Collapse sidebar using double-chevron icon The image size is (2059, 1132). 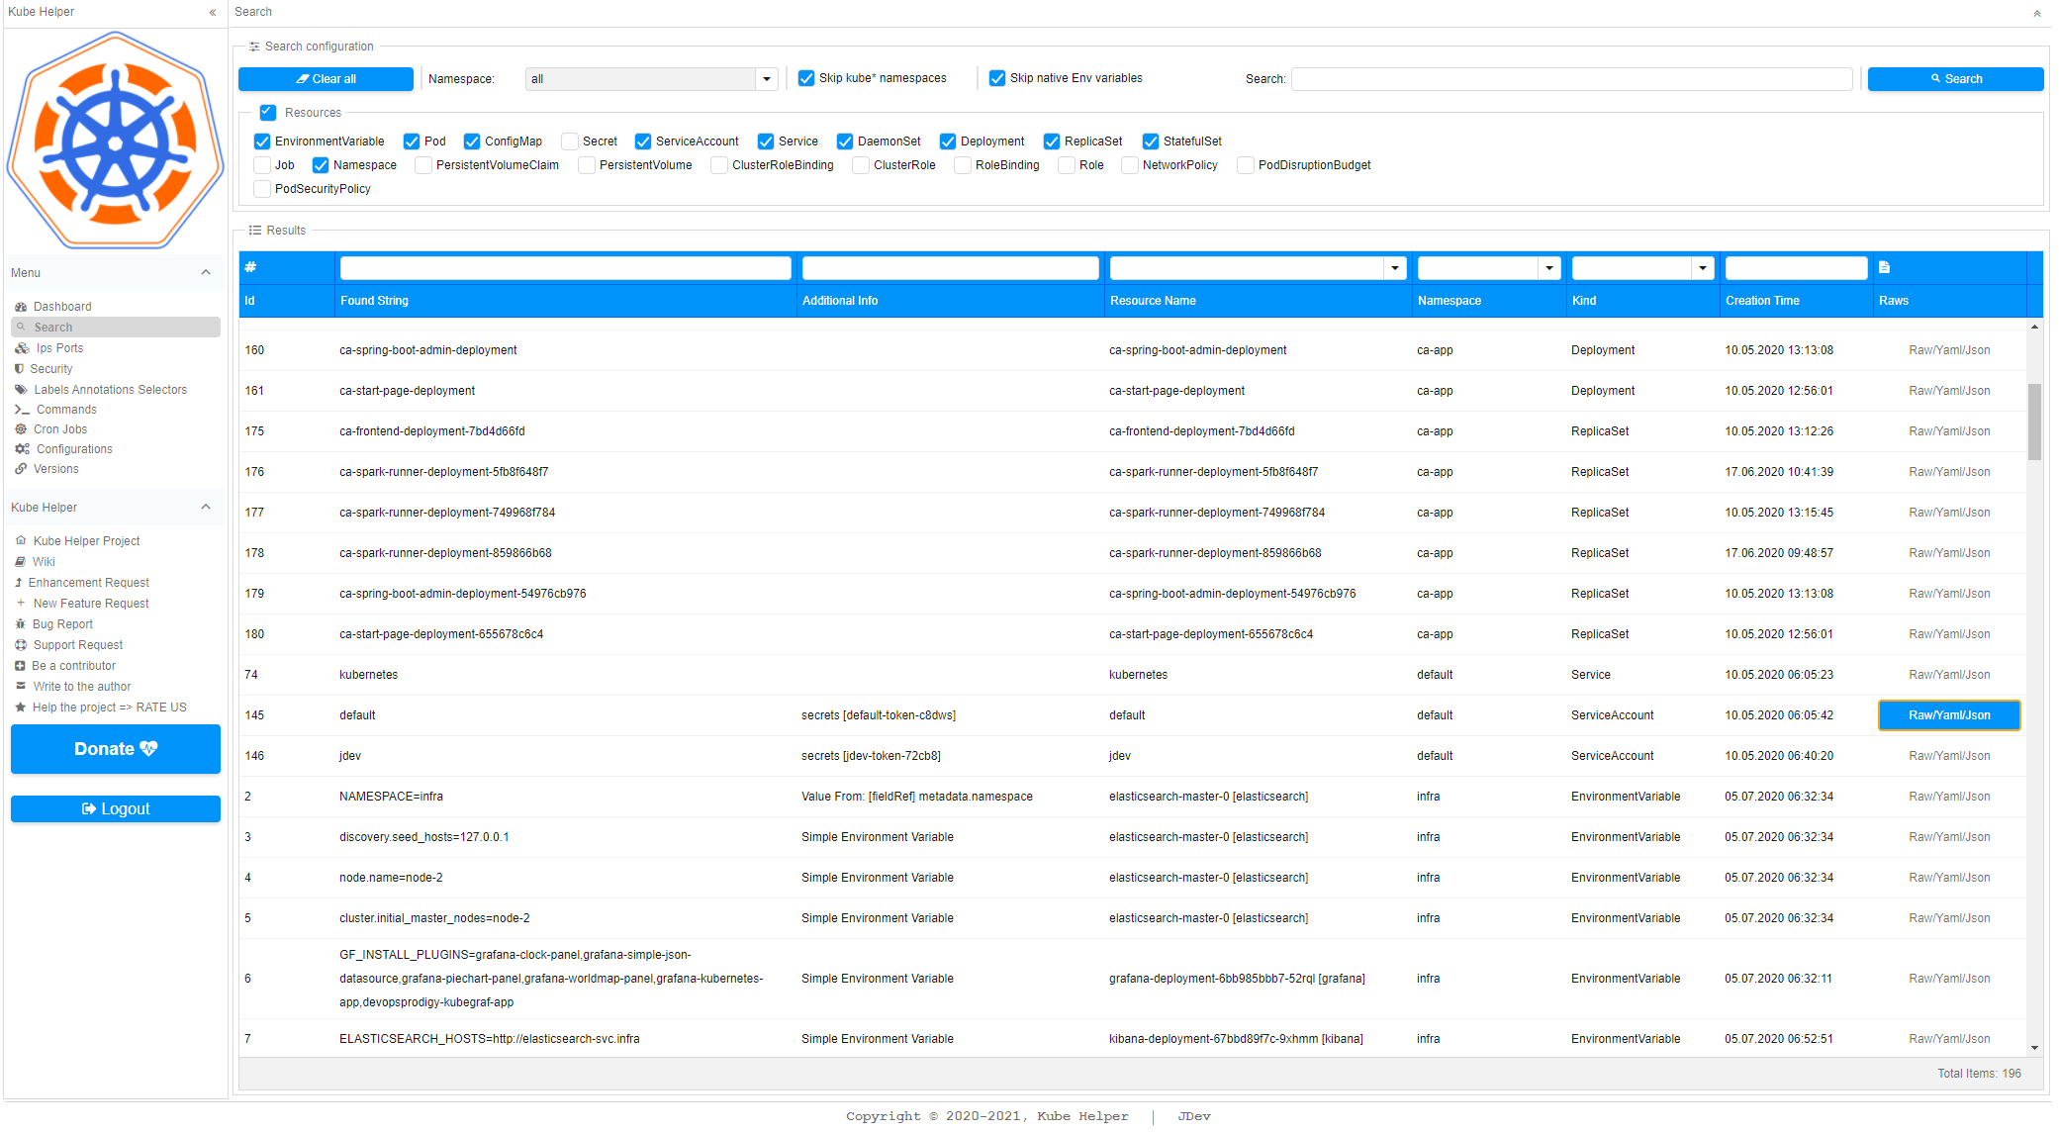[x=213, y=13]
